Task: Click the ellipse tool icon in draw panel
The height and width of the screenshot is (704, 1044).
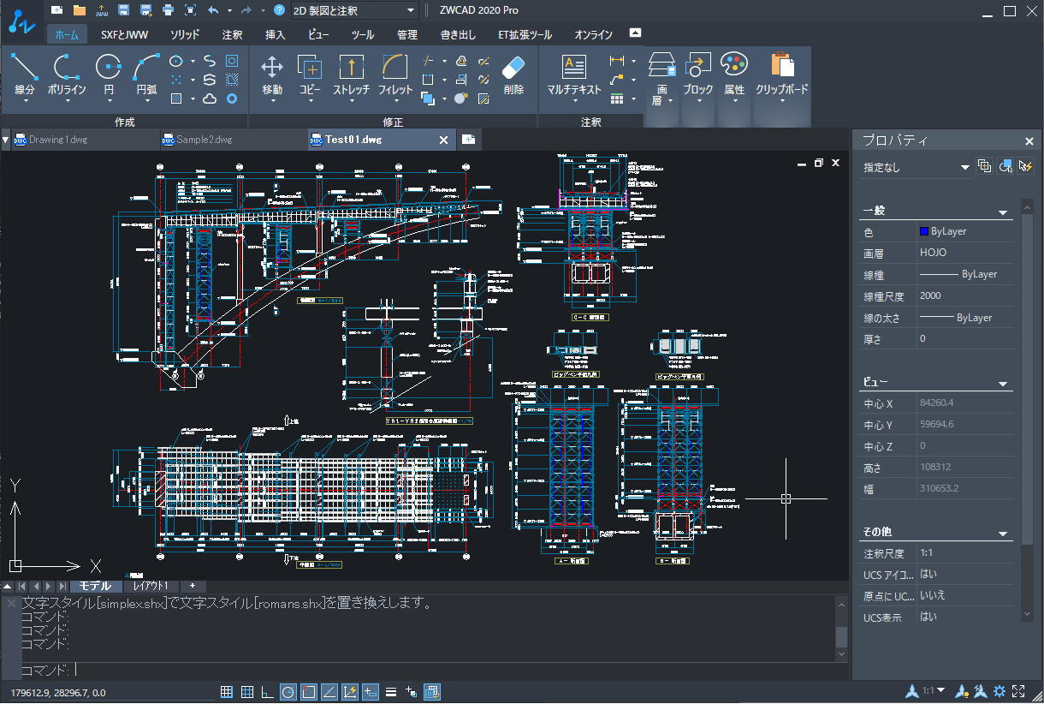Action: (176, 61)
